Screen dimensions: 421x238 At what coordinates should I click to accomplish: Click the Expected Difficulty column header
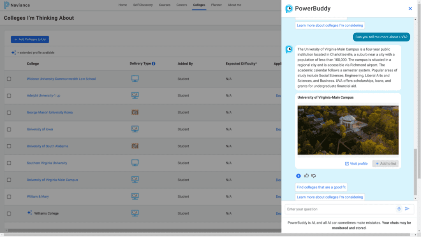coord(241,64)
